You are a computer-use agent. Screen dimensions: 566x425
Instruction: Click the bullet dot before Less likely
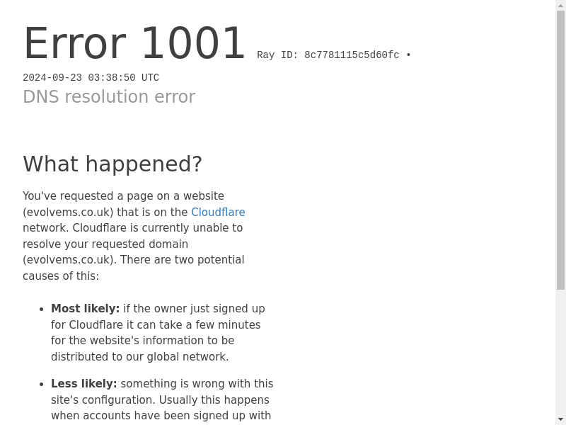click(42, 385)
